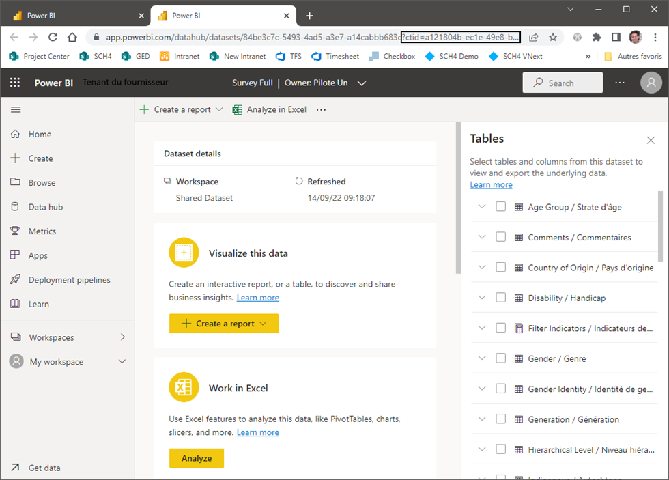The height and width of the screenshot is (480, 669).
Task: Click the Work in Excel icon
Action: [184, 387]
